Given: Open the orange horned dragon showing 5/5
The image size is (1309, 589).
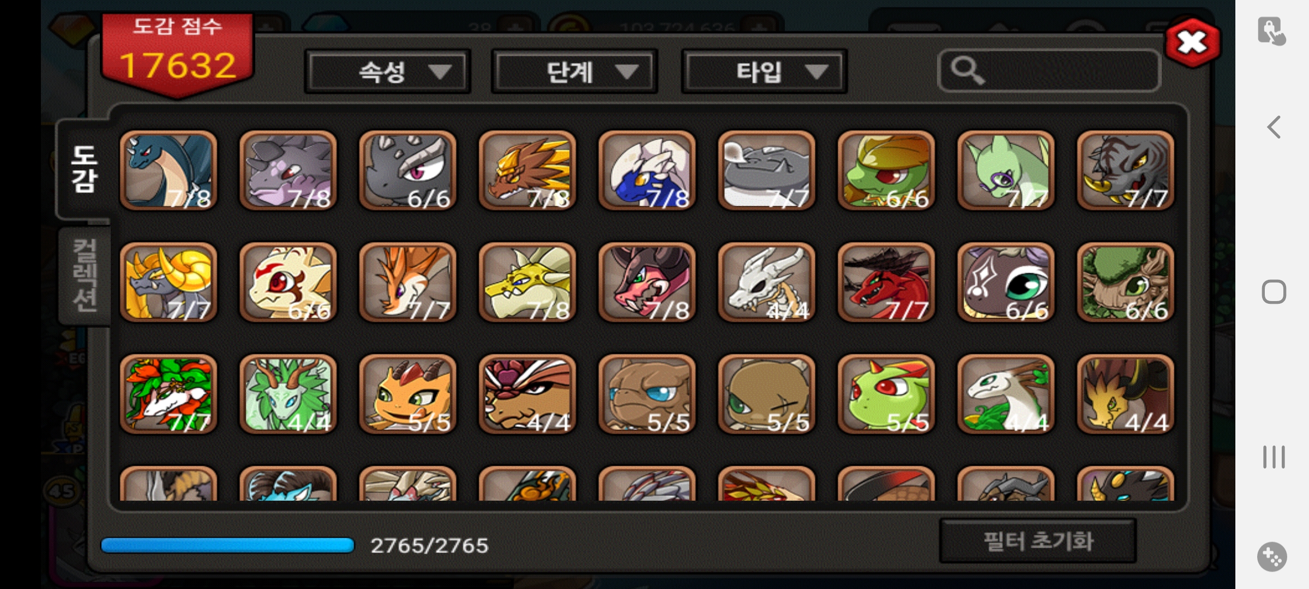Looking at the screenshot, I should point(407,394).
